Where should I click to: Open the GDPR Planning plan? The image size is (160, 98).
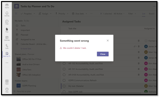coord(29,85)
